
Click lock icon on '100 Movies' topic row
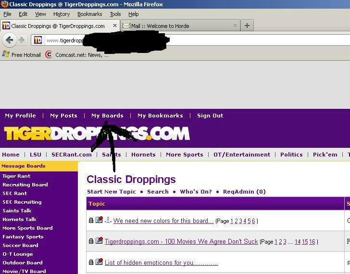91,241
